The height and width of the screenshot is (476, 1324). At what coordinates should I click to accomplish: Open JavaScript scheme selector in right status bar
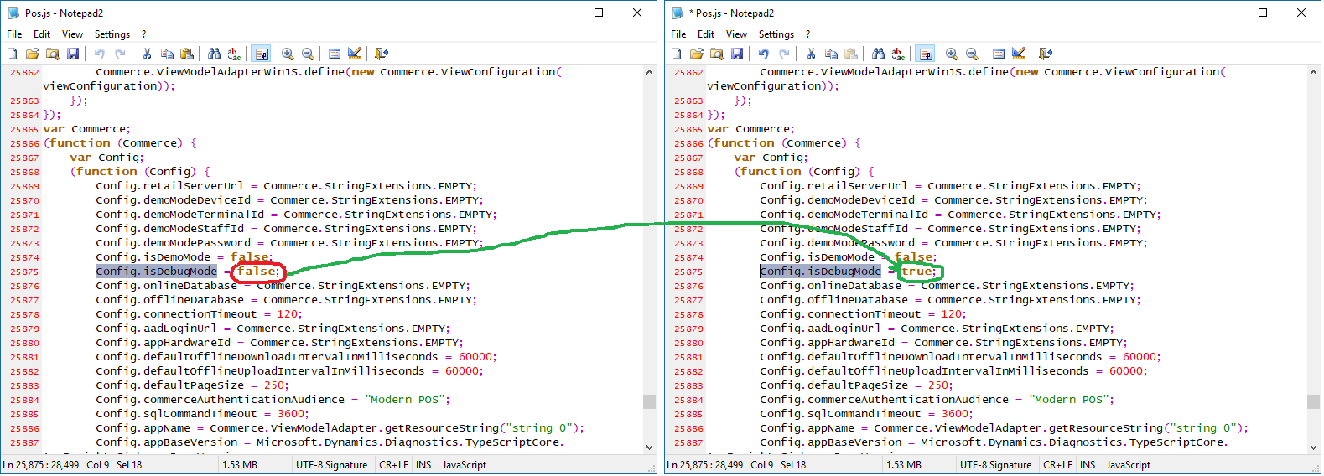(x=1128, y=465)
